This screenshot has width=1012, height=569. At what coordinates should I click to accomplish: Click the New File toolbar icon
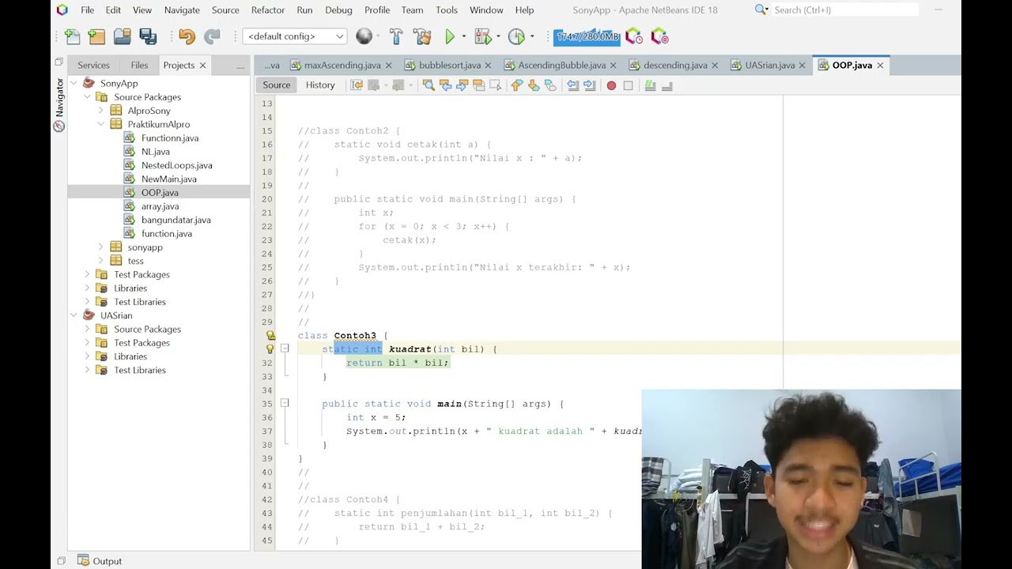click(x=72, y=36)
